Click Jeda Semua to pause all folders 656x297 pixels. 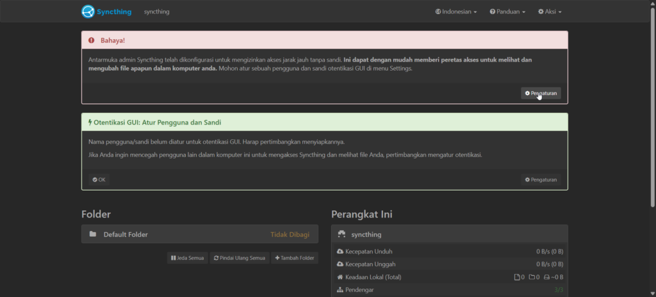pos(188,258)
